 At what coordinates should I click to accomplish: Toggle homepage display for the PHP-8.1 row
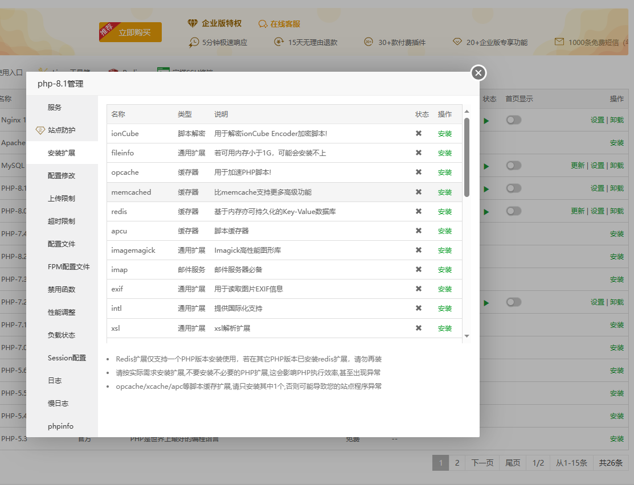click(x=514, y=188)
